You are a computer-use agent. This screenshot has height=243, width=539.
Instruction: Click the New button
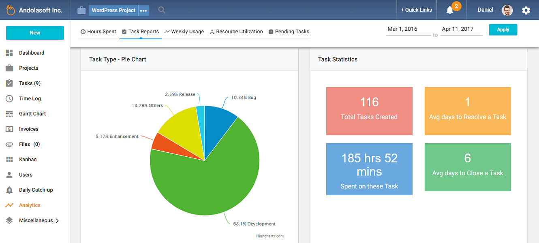pos(35,33)
